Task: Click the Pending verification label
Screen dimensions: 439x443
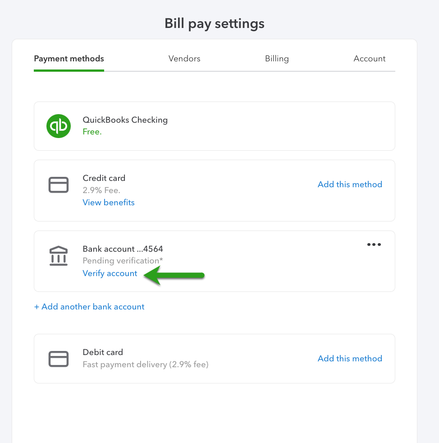Action: tap(122, 261)
